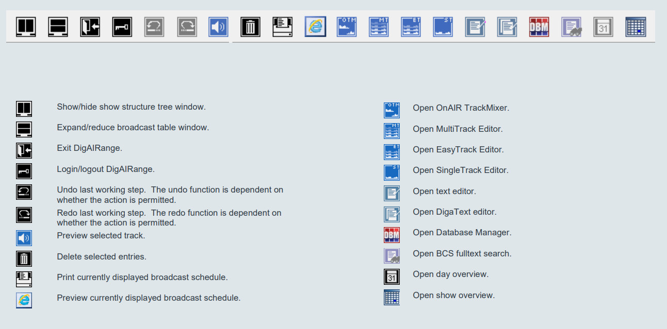The width and height of the screenshot is (667, 329).
Task: Redo last working step from top toolbar
Action: point(187,27)
